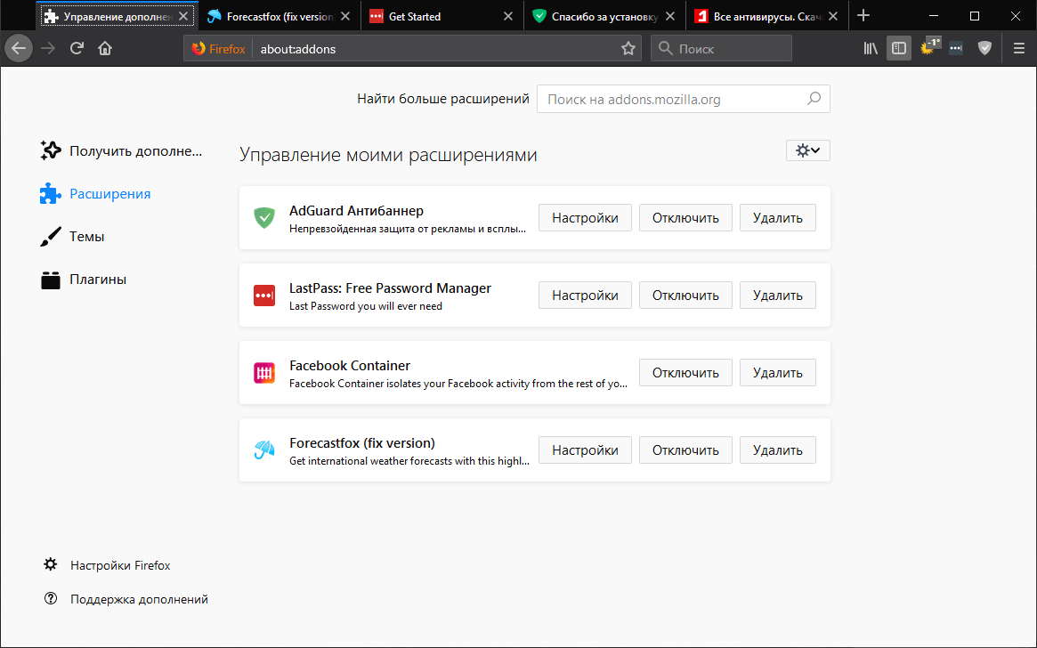Image resolution: width=1037 pixels, height=648 pixels.
Task: Disable the Facebook Container extension
Action: pyautogui.click(x=685, y=372)
